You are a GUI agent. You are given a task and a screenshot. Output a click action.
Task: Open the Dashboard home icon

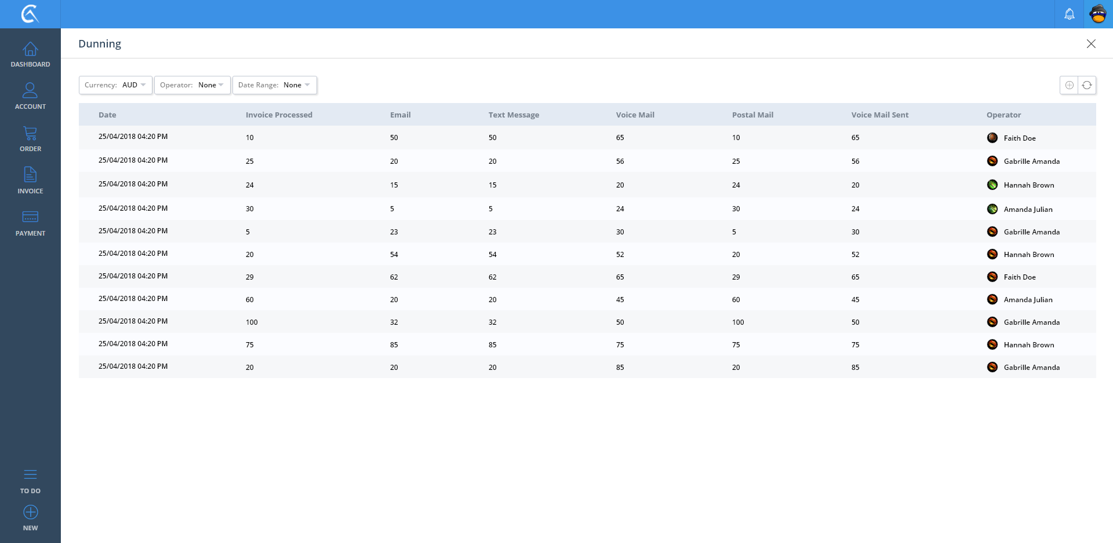30,50
